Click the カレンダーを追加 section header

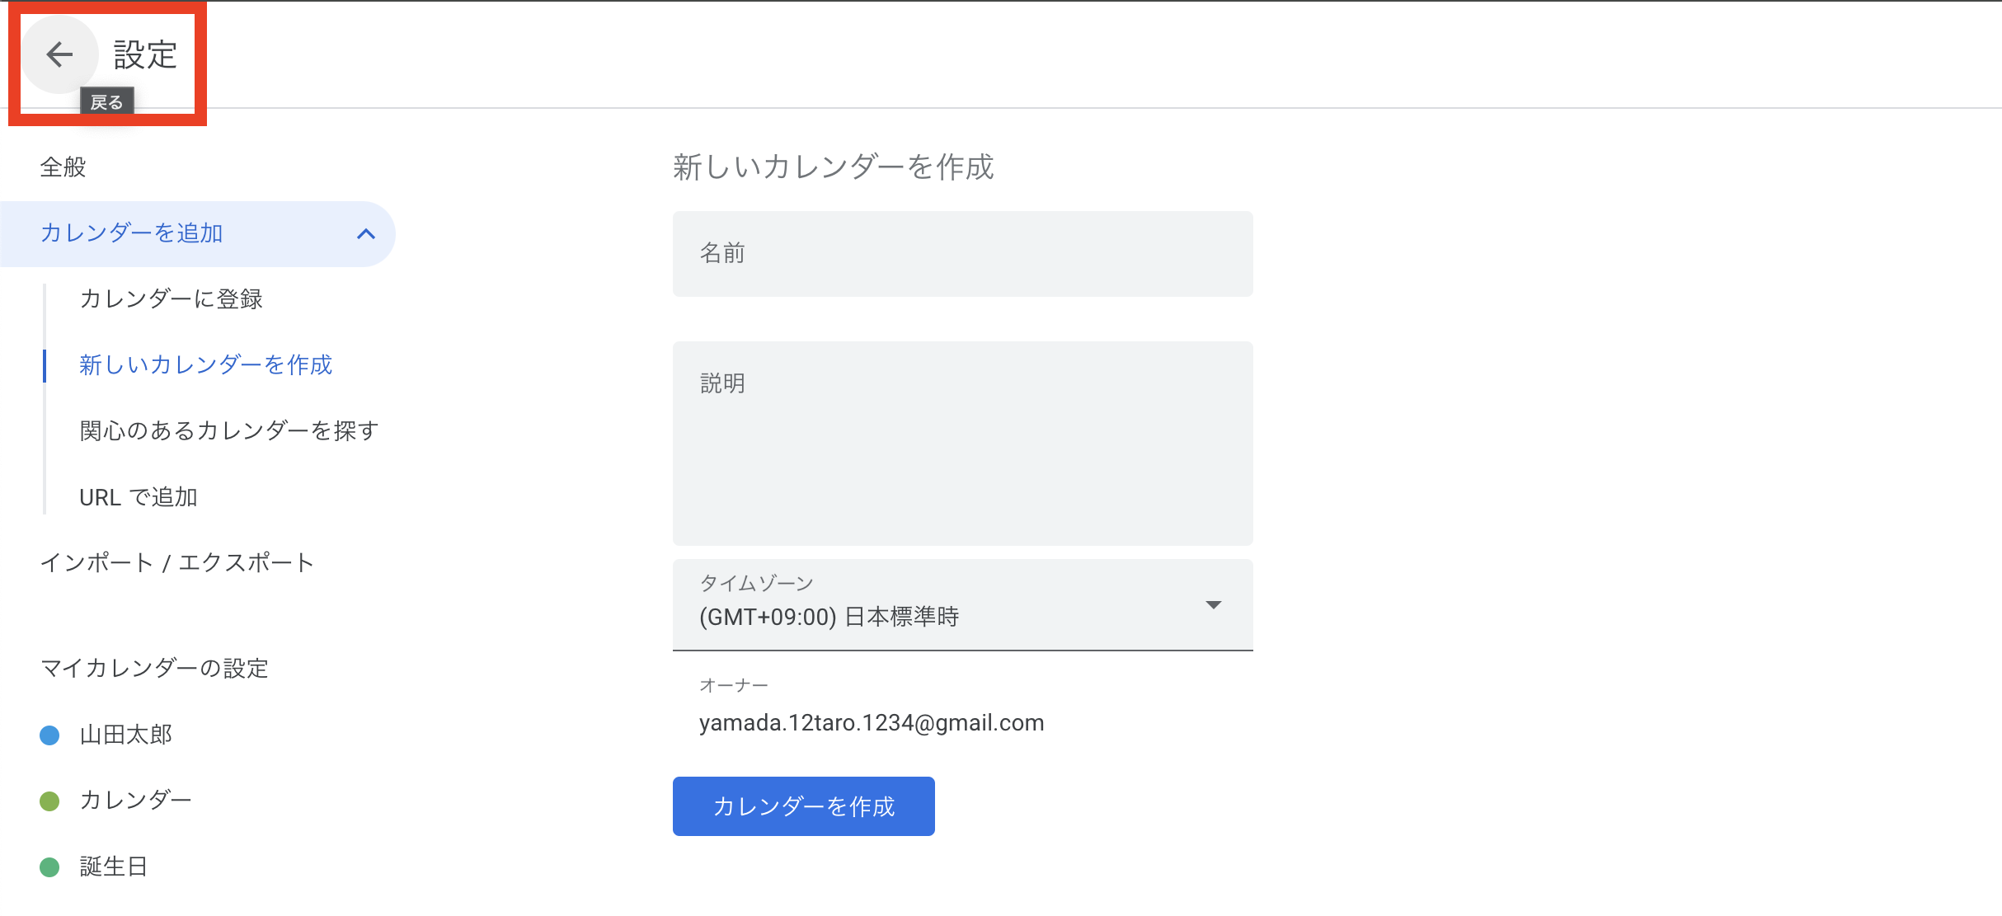pyautogui.click(x=132, y=233)
